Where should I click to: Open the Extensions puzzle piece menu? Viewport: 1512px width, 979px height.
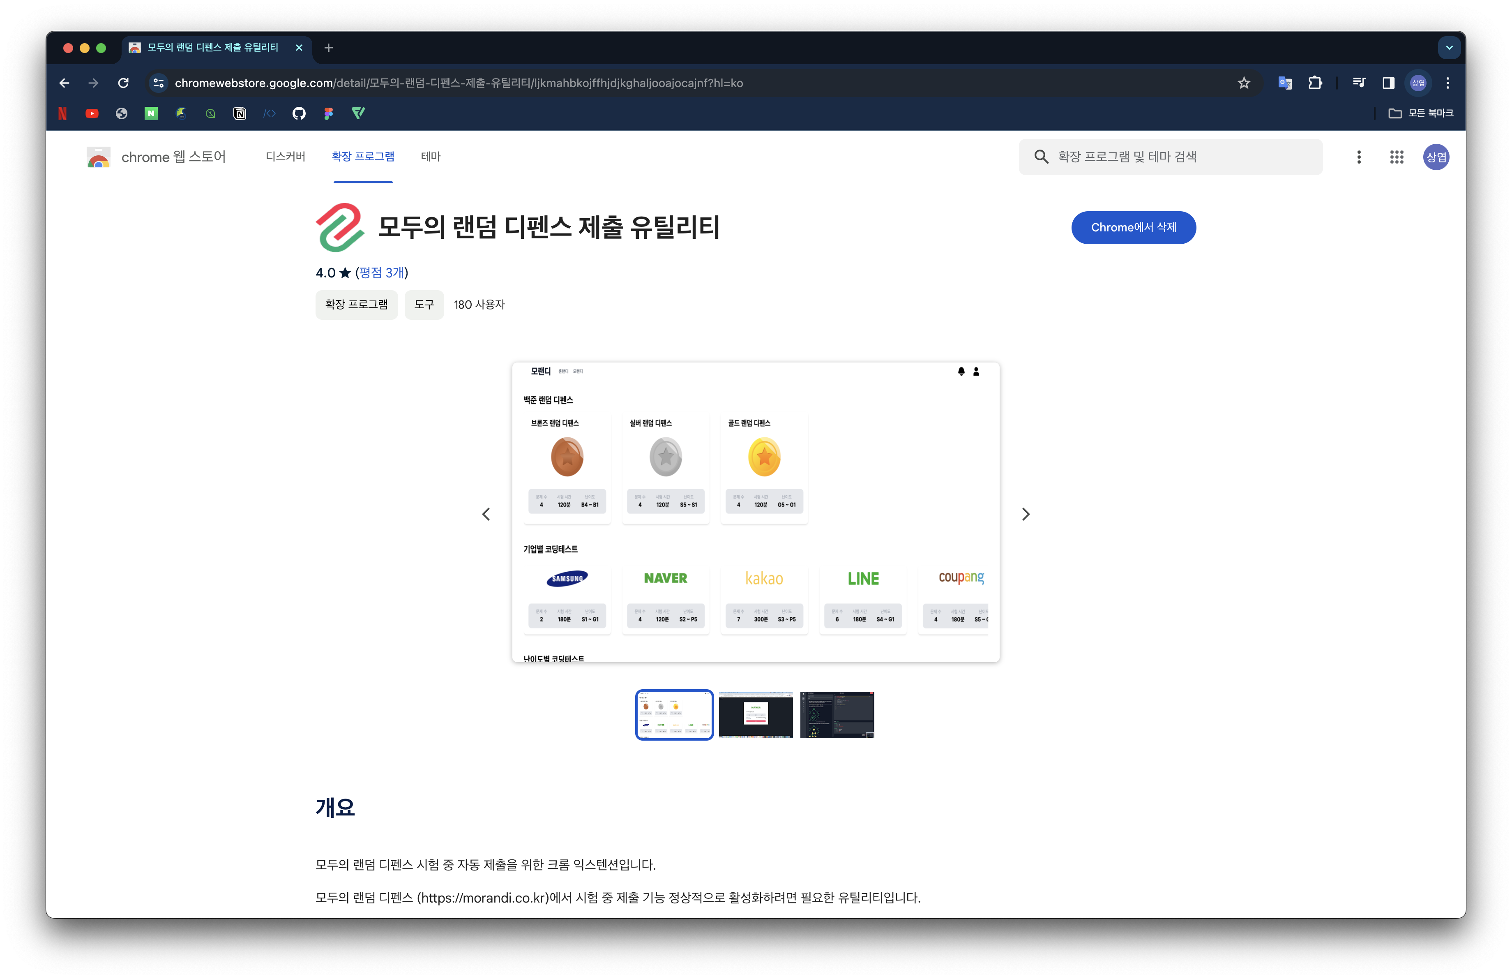(1315, 83)
